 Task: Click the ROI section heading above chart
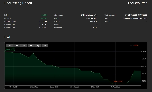coord(7,37)
